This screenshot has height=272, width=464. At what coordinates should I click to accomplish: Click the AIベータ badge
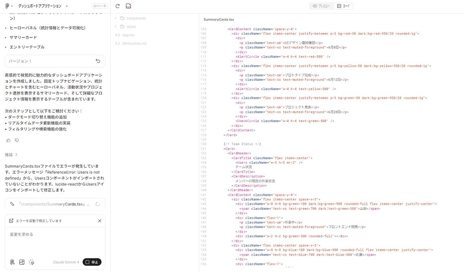[x=99, y=6]
